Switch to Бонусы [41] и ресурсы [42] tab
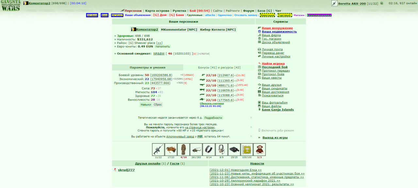The height and width of the screenshot is (188, 418). coord(219,67)
